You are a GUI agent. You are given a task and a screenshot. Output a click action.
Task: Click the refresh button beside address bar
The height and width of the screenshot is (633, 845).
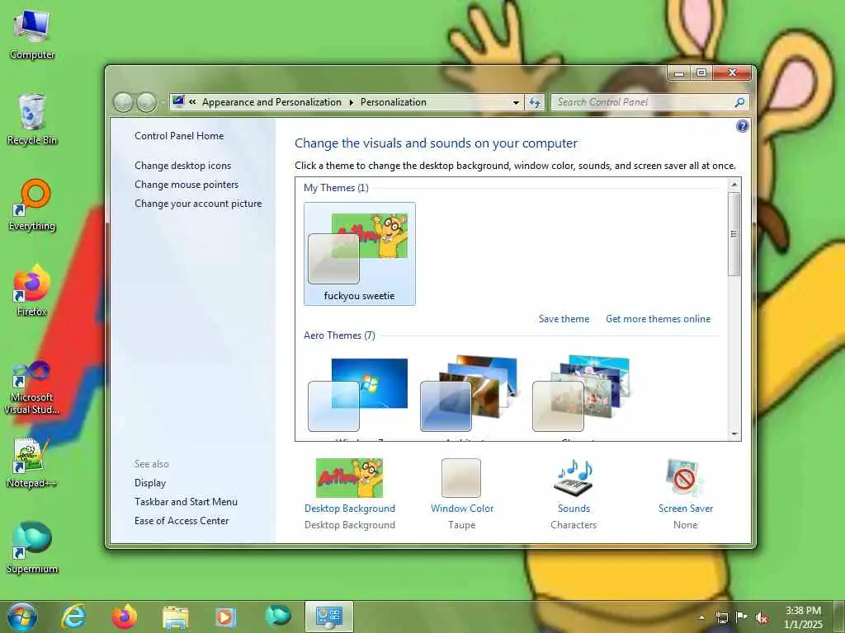pyautogui.click(x=535, y=102)
